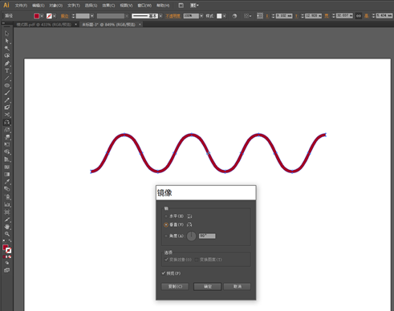
Task: Open the Type menu
Action: pos(74,6)
